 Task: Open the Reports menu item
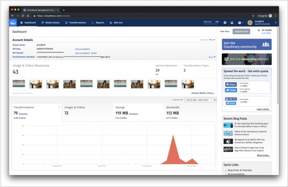[x=98, y=23]
